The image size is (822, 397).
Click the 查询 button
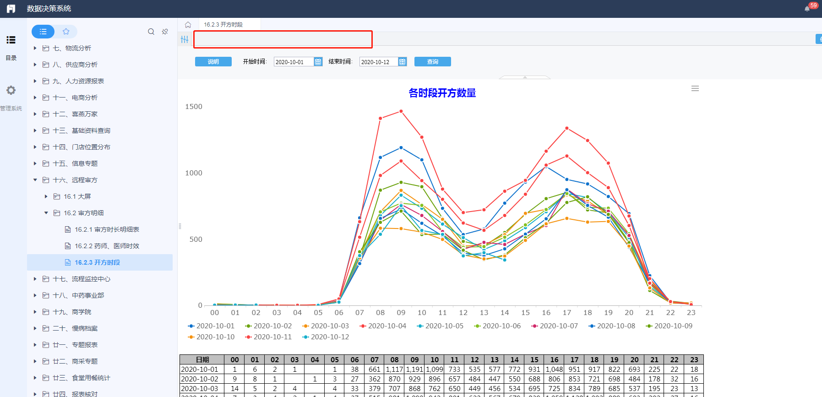pos(433,62)
